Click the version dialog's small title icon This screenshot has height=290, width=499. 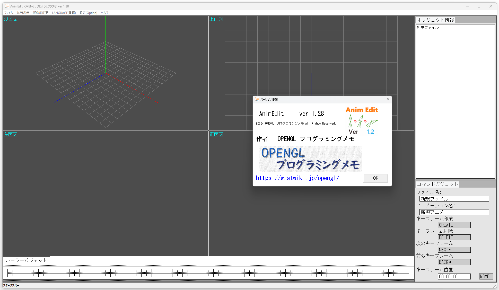pyautogui.click(x=257, y=99)
